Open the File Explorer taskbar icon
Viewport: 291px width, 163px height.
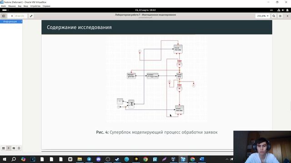(x=80, y=159)
